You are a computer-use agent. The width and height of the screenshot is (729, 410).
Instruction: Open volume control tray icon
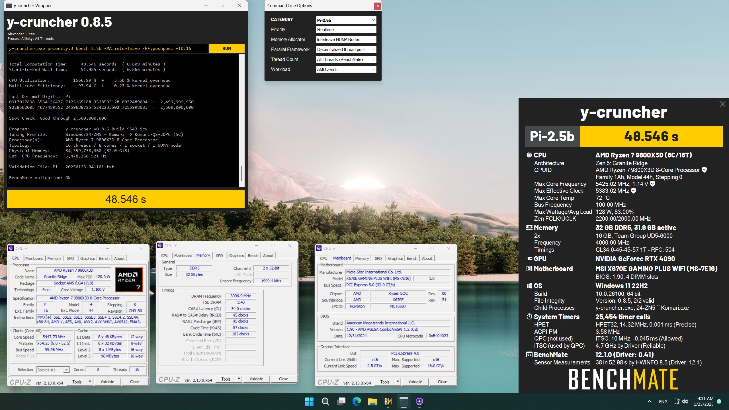tap(685, 401)
